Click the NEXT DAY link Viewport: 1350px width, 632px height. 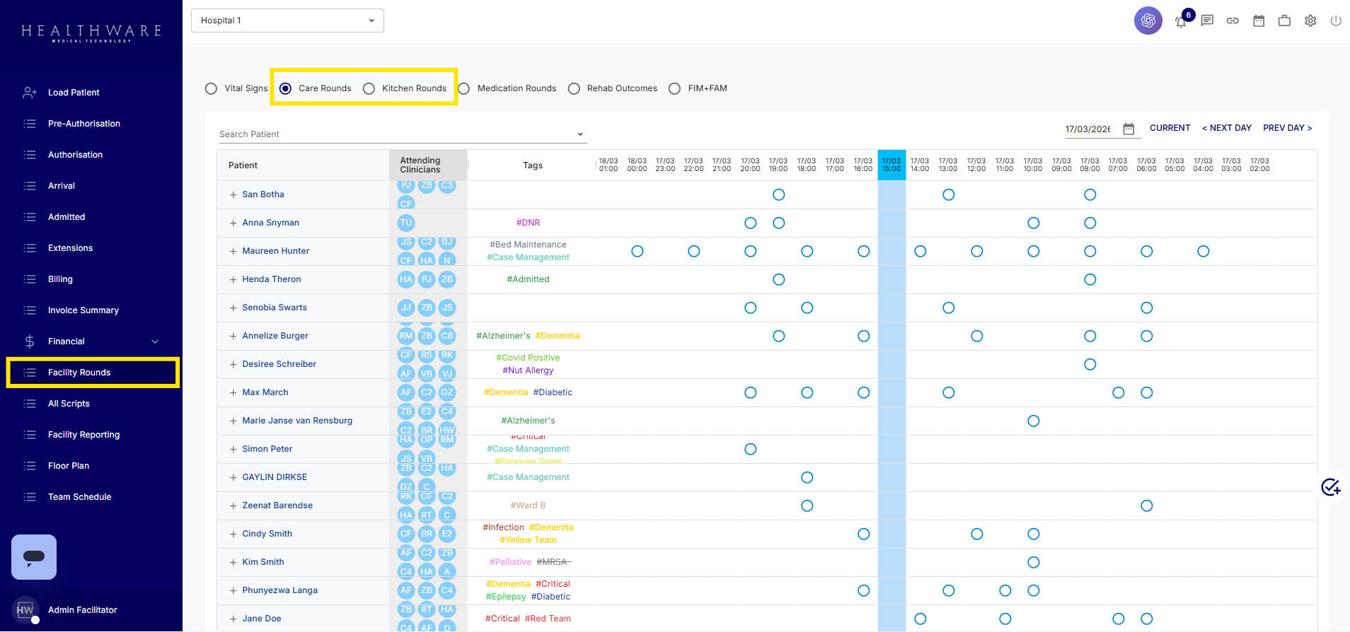(1227, 128)
